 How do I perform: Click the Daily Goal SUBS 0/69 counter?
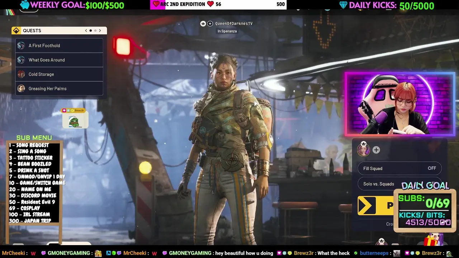click(424, 203)
